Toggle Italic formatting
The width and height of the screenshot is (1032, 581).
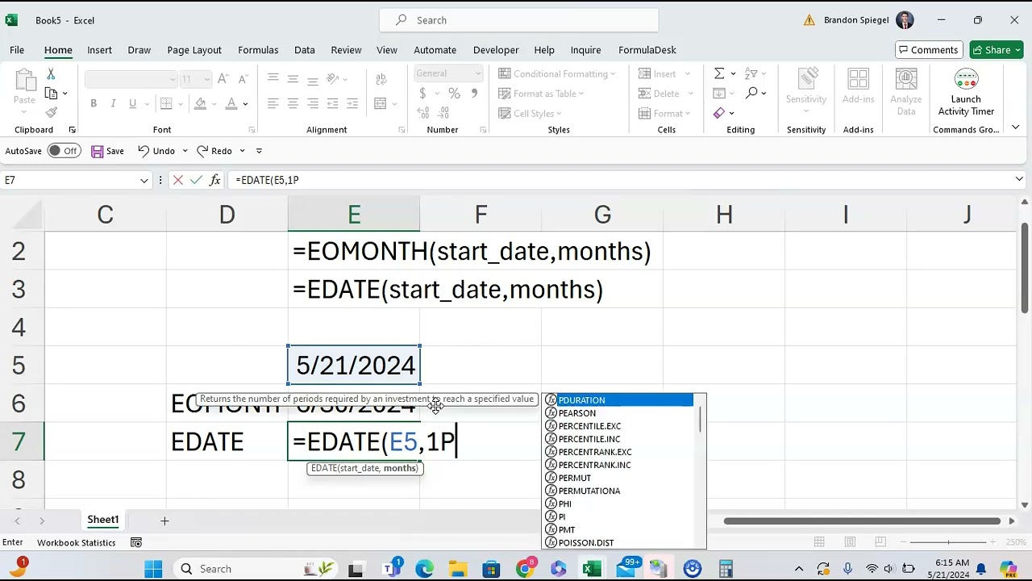113,103
